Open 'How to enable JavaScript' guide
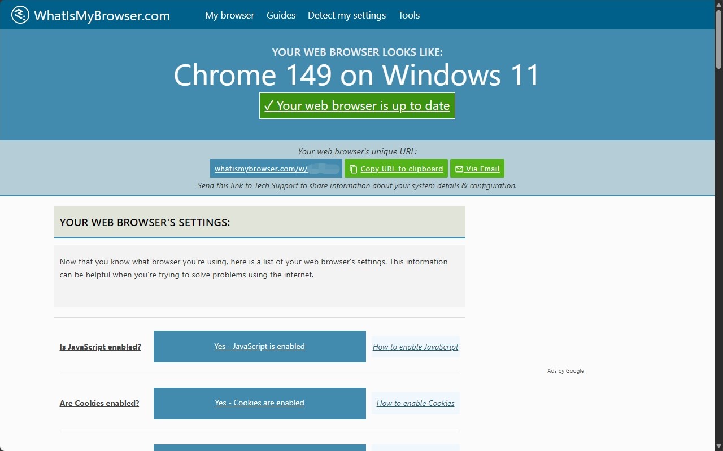The height and width of the screenshot is (451, 723). click(x=416, y=347)
